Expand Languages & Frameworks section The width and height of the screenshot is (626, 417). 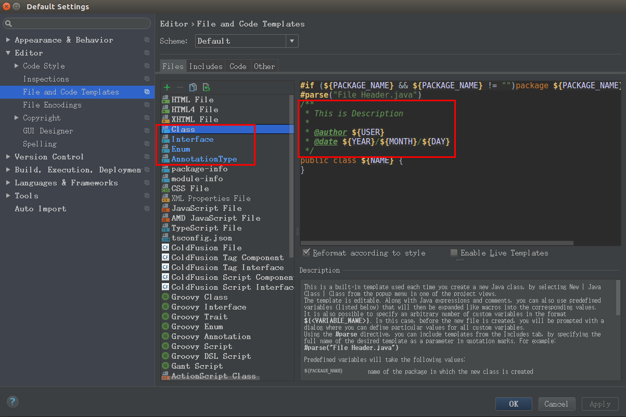8,183
